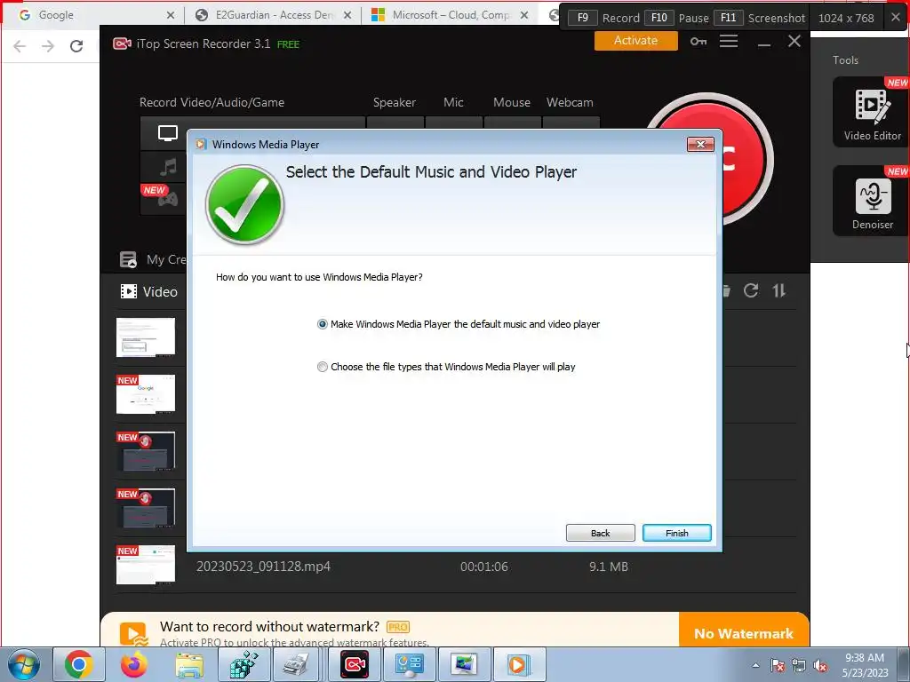
Task: Reload the browser page
Action: (x=76, y=46)
